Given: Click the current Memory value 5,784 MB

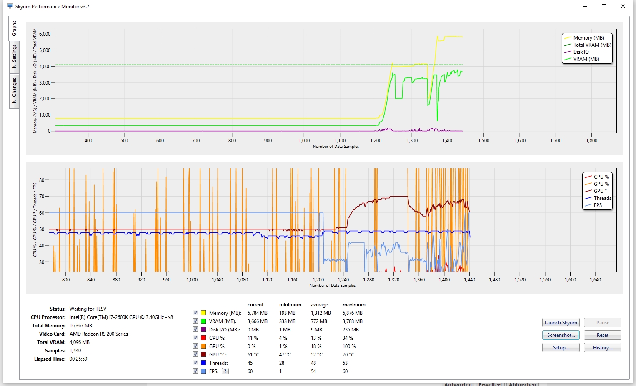Looking at the screenshot, I should (258, 313).
